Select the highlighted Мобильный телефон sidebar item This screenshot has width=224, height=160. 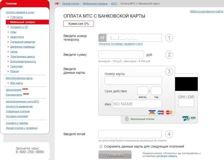pos(27,22)
